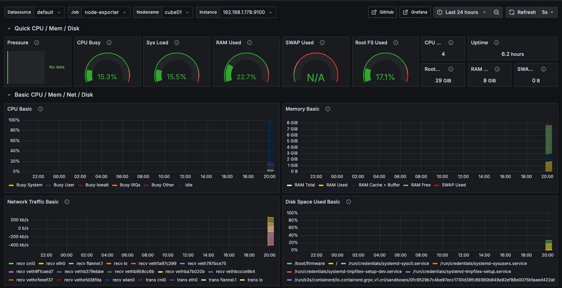Screen dimensions: 562x288
Task: Click the info icon next to Network Traffic Basic
Action: [x=67, y=202]
